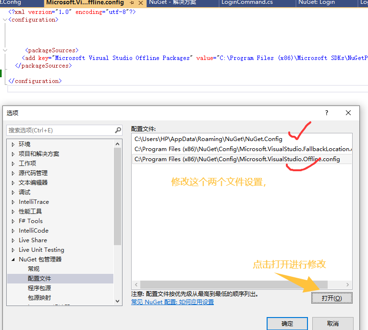368x330 pixels.
Task: Click the config list scroll left arrow
Action: click(x=136, y=284)
